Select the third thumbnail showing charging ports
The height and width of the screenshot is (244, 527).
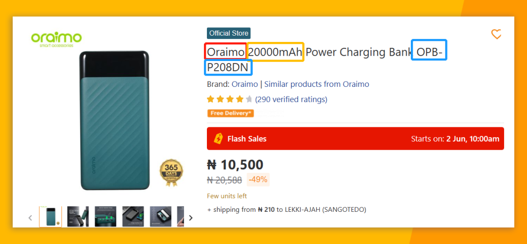[105, 217]
